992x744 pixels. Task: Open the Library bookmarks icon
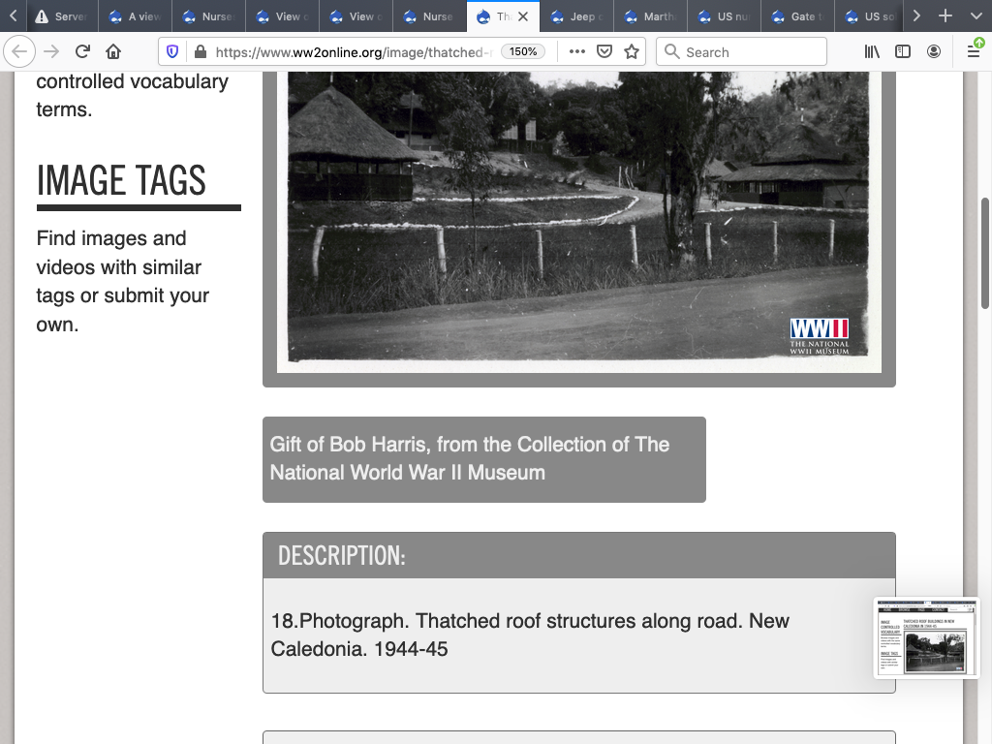tap(872, 52)
